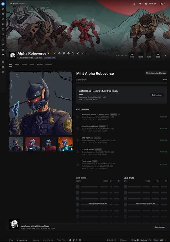Viewport: 170px width, 242px height.
Task: Switch to the Mint tab
Action: (10, 64)
